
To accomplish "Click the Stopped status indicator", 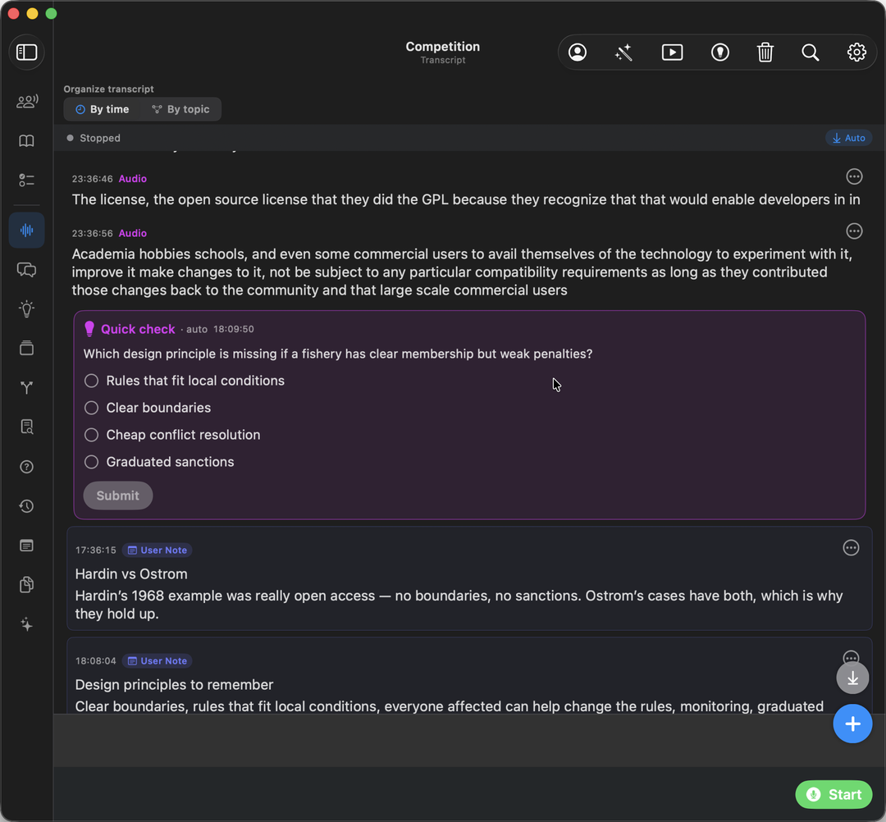I will (94, 138).
